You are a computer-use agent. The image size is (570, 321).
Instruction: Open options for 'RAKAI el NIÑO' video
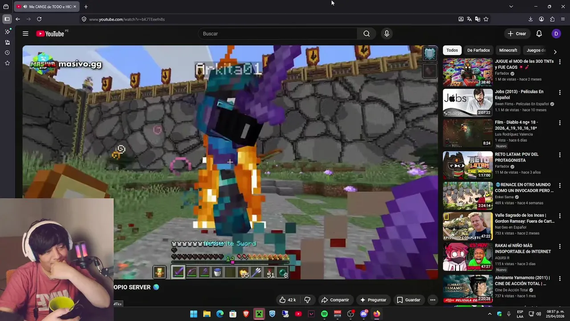(x=560, y=246)
